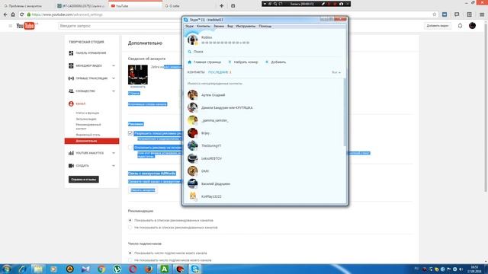Open the Звонки menu in Skype

[x=219, y=27]
